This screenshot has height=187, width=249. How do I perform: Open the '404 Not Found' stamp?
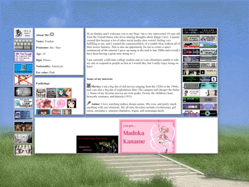click(24, 57)
